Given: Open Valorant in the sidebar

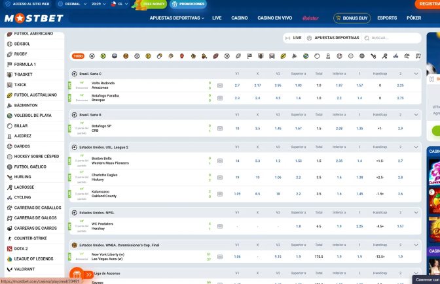Looking at the screenshot, I should coord(34,269).
